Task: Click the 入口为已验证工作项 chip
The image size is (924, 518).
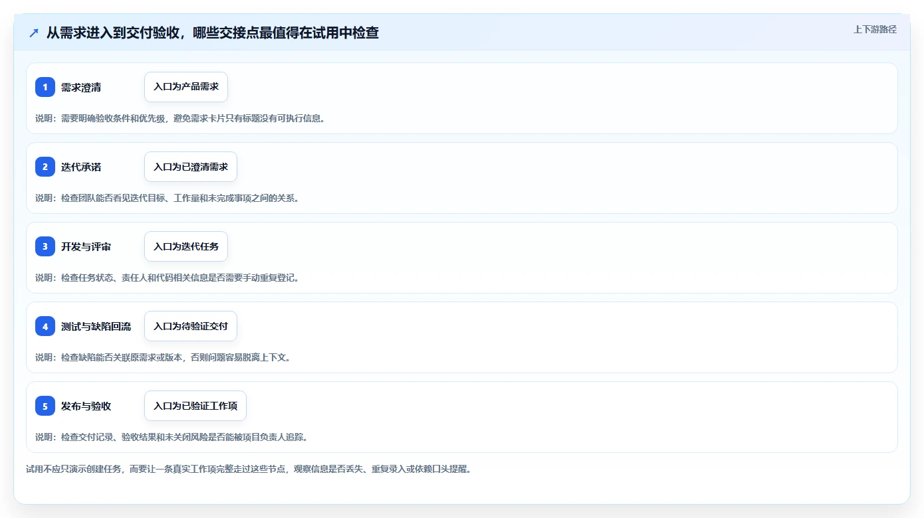Action: [x=195, y=406]
